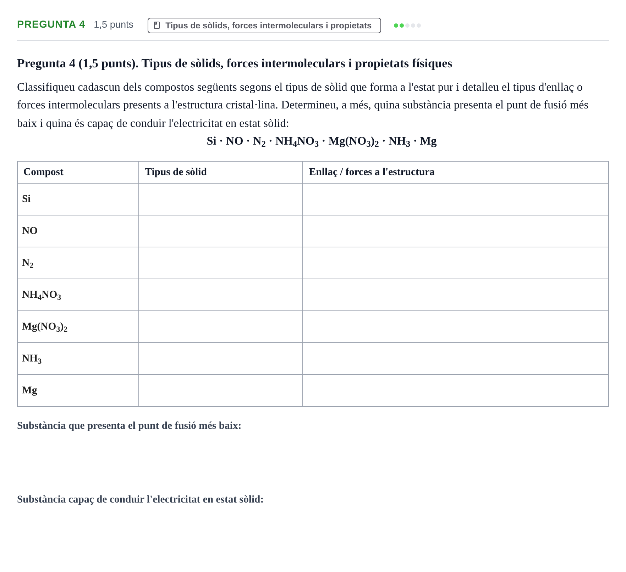The image size is (626, 572).
Task: Click the "Substància capaç de conduir l'electricitat" label
Action: (140, 499)
